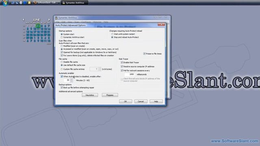Click the custom file cache entries field
Viewport: 260px width, 146px height.
(x=94, y=69)
